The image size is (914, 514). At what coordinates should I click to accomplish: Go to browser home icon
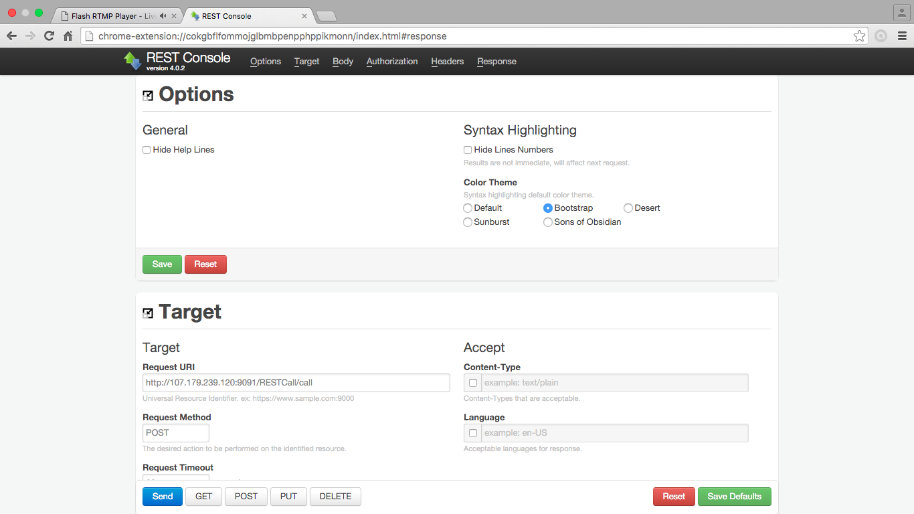click(x=68, y=36)
